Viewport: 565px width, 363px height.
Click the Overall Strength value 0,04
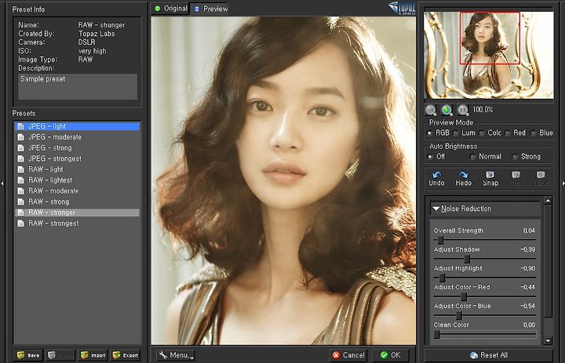pos(529,231)
